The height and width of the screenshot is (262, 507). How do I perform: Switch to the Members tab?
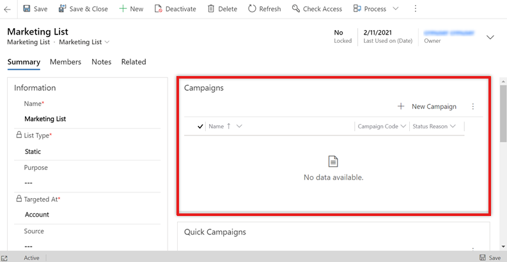(65, 62)
